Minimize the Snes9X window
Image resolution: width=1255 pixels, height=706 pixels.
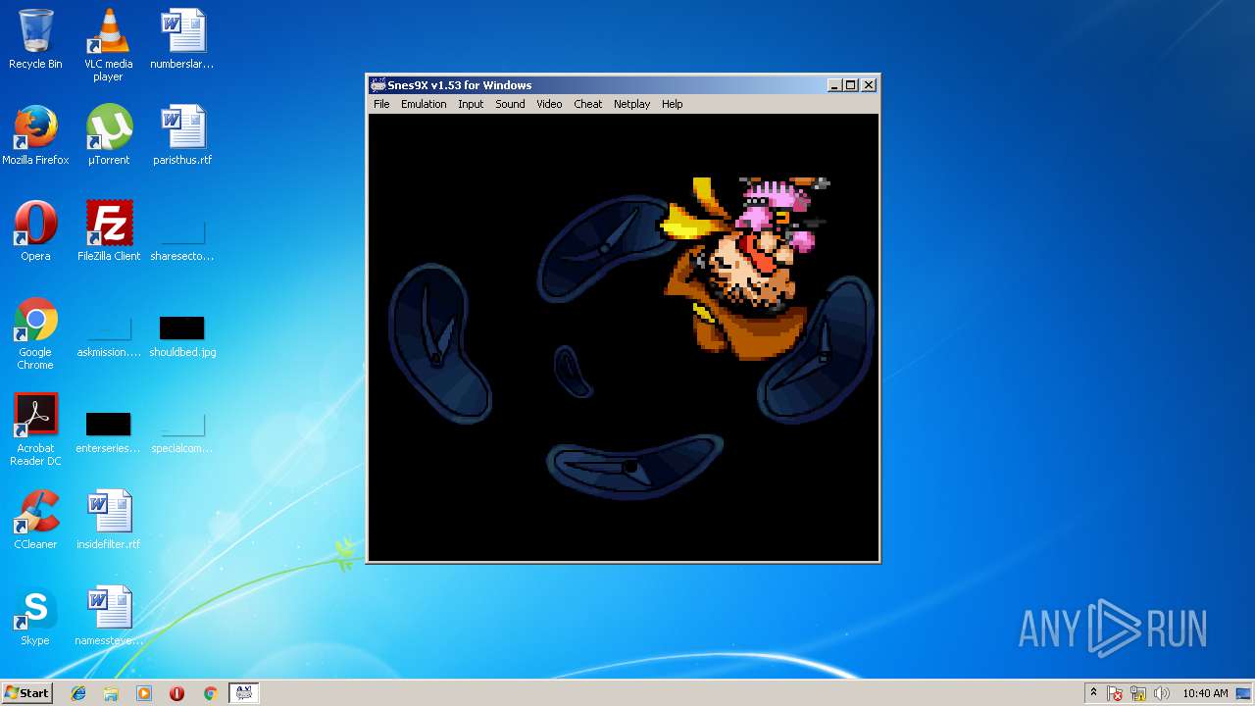point(834,85)
